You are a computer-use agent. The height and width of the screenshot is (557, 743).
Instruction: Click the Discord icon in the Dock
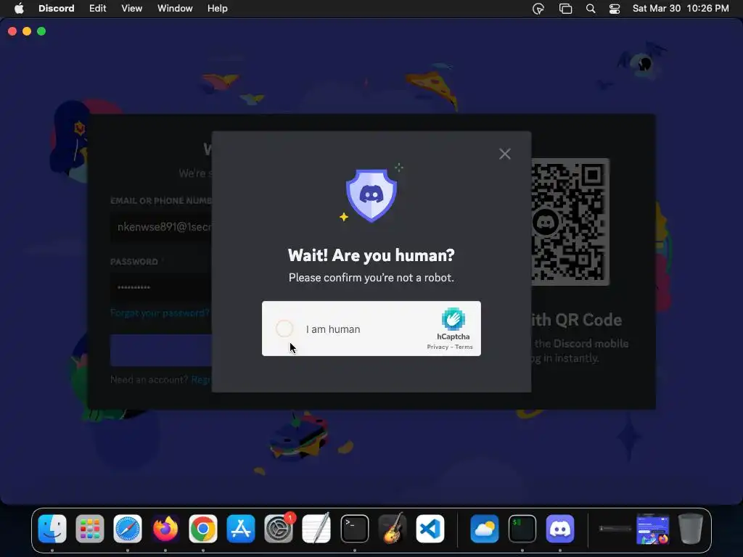(x=560, y=529)
